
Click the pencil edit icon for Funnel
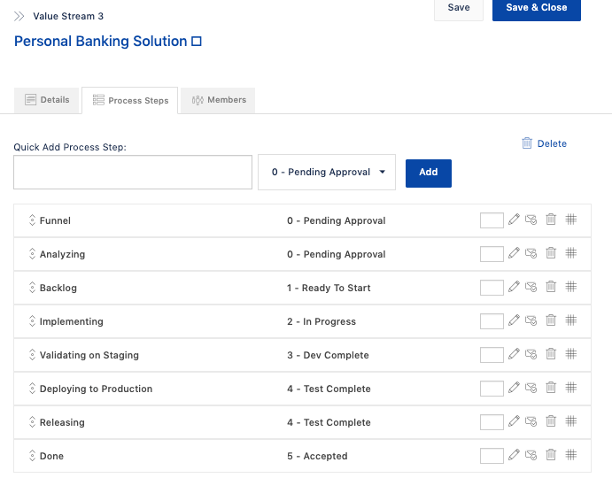pyautogui.click(x=514, y=220)
